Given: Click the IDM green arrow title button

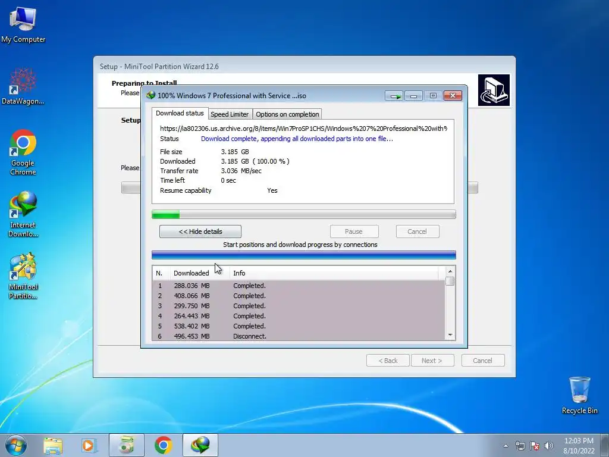Looking at the screenshot, I should click(395, 96).
